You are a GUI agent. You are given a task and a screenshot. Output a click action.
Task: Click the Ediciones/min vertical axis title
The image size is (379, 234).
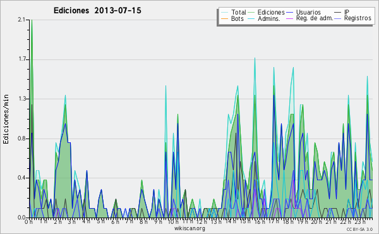pos(6,119)
